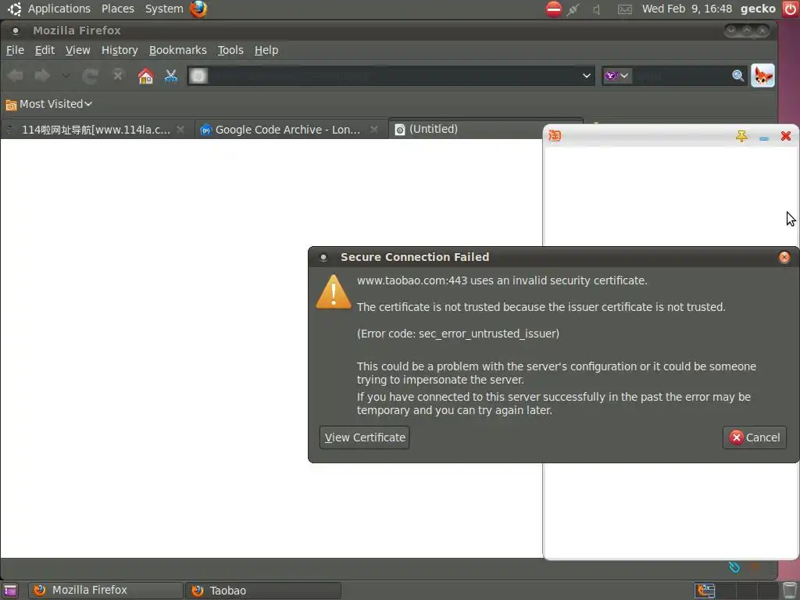The height and width of the screenshot is (600, 800).
Task: Expand the URL bar history dropdown
Action: point(586,76)
